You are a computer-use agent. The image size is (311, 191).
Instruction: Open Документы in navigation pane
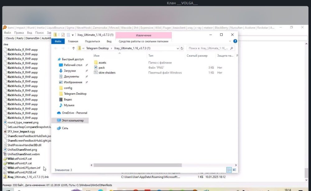71,76
